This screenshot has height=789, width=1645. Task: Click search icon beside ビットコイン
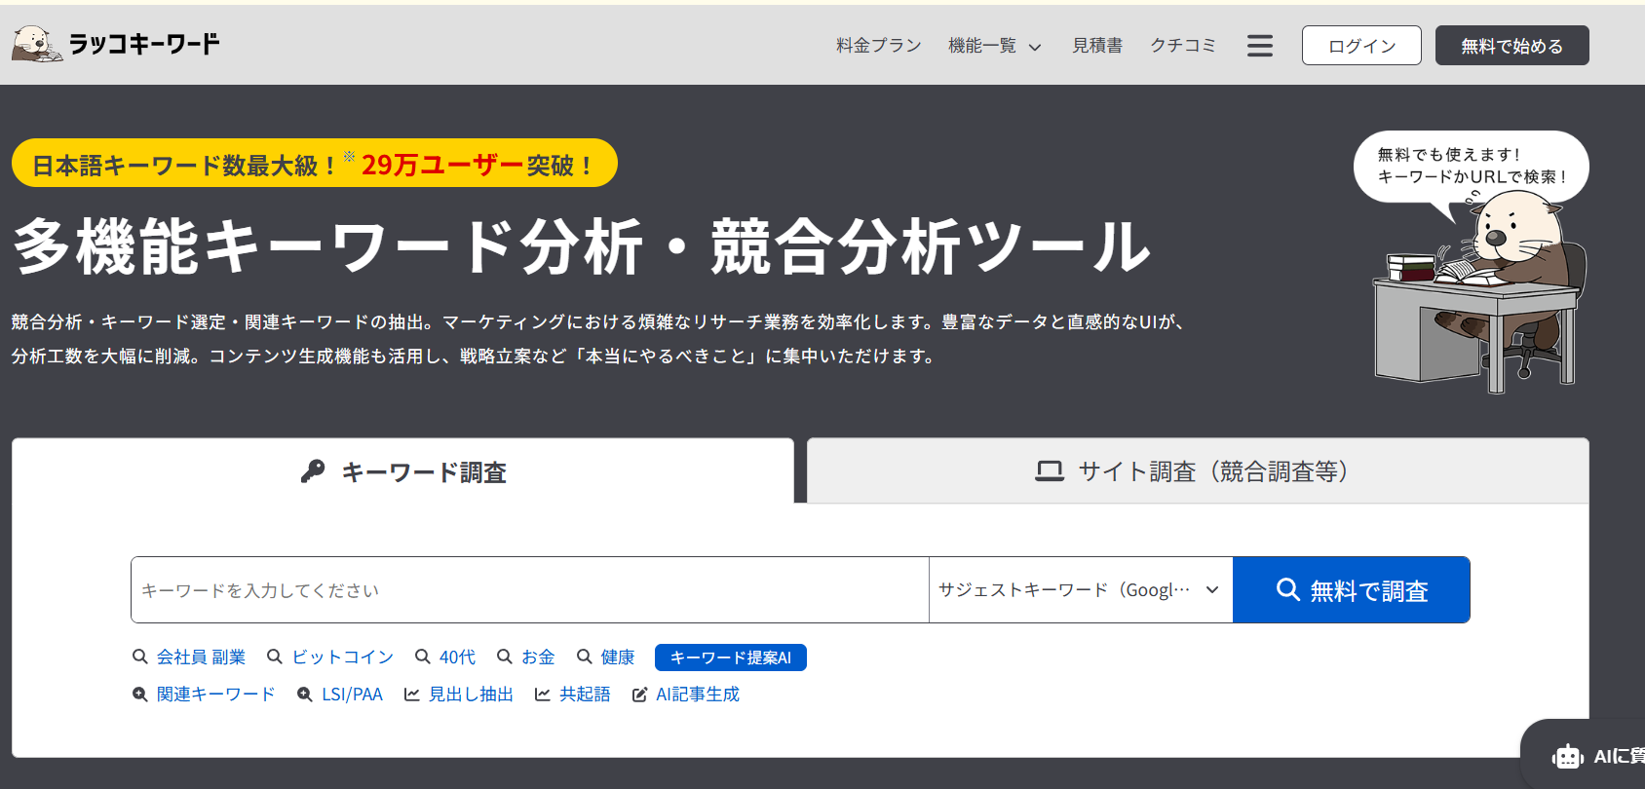coord(275,657)
